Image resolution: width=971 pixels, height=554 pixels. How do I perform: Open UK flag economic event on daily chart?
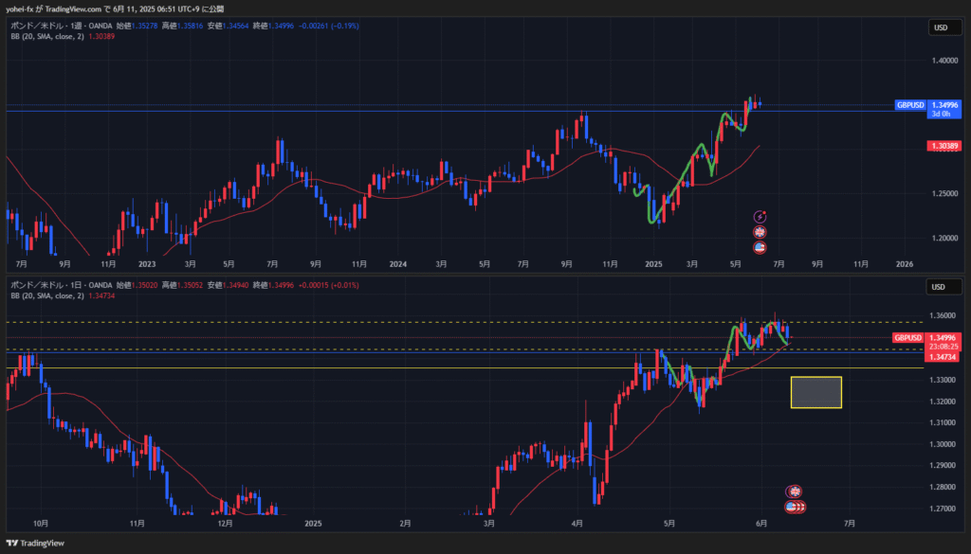(x=795, y=491)
